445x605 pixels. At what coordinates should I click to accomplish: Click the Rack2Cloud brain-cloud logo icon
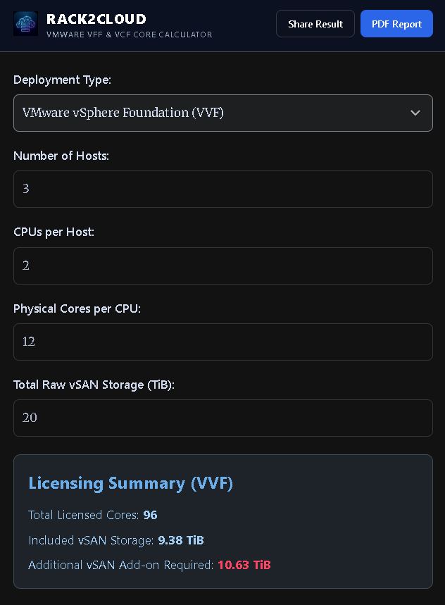(x=25, y=23)
